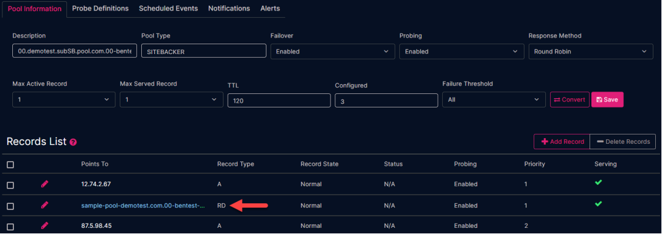
Task: Click the Convert button
Action: 569,99
